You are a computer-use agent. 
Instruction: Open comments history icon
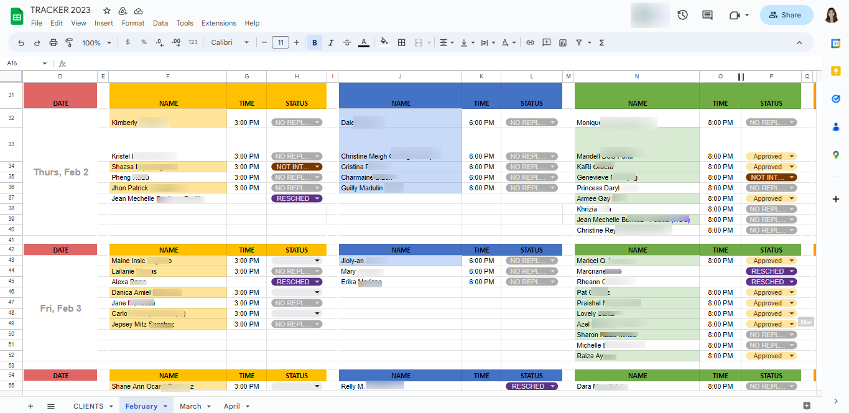tap(707, 15)
